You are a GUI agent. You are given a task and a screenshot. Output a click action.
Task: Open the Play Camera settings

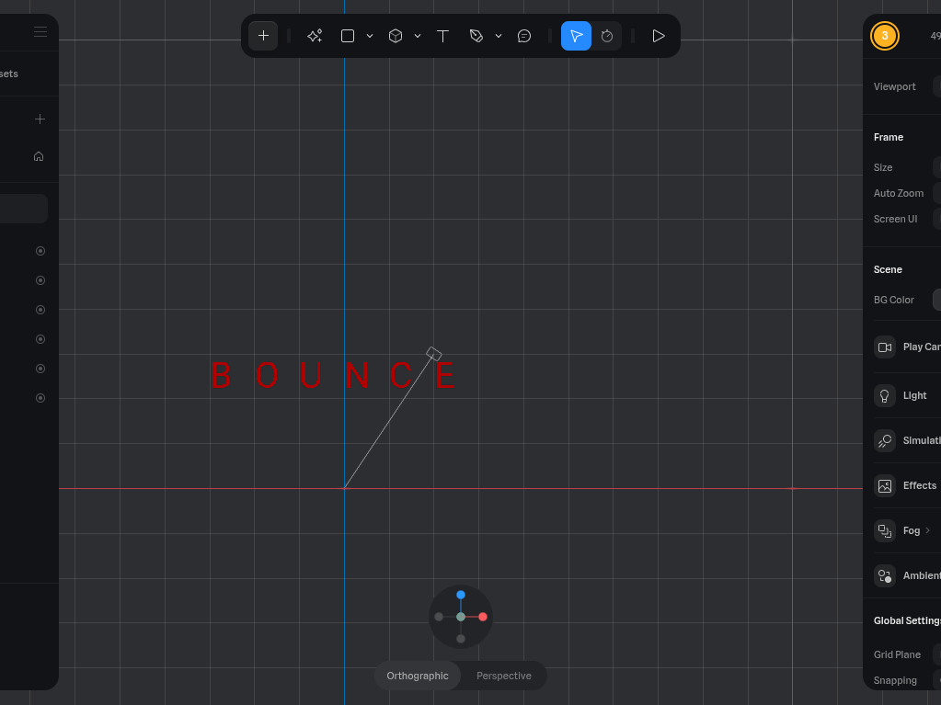(x=885, y=347)
